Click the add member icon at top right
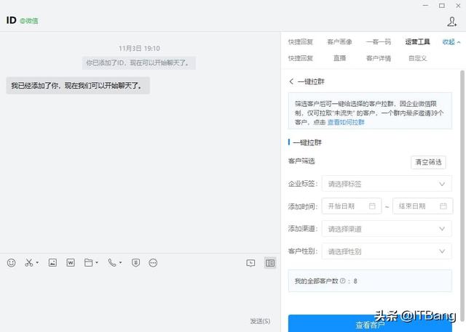The width and height of the screenshot is (466, 332). point(451,22)
